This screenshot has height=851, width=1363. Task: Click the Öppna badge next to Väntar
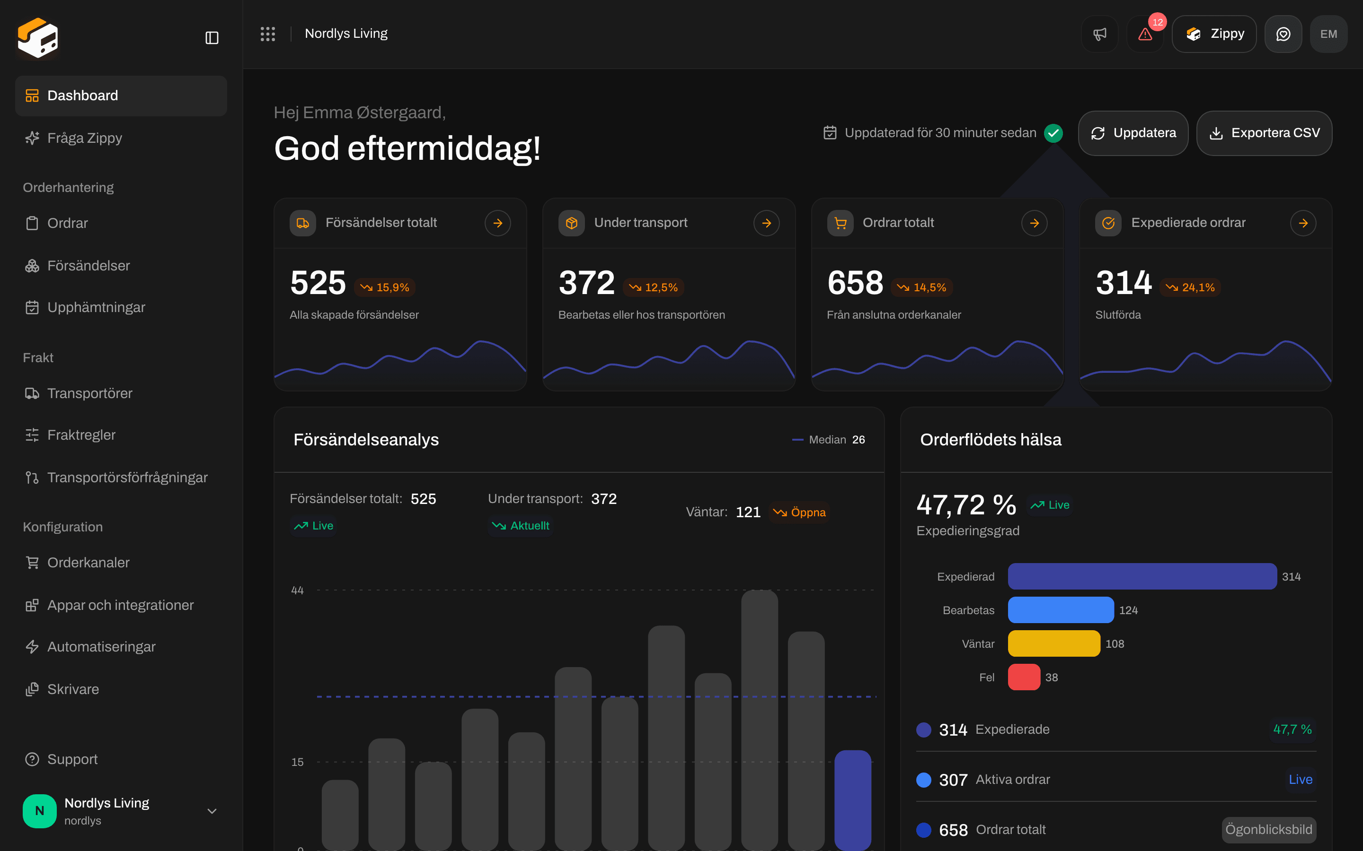coord(799,512)
